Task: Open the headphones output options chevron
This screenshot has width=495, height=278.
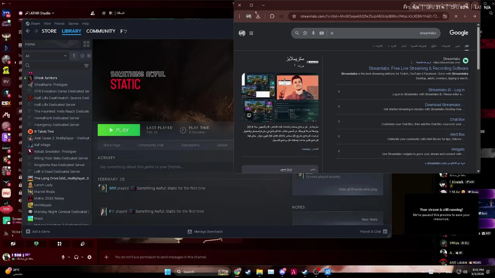Action: (82, 257)
